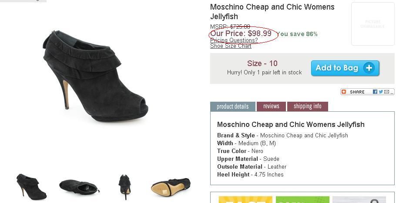Image resolution: width=396 pixels, height=203 pixels.
Task: Click the SHARE text button
Action: (357, 92)
